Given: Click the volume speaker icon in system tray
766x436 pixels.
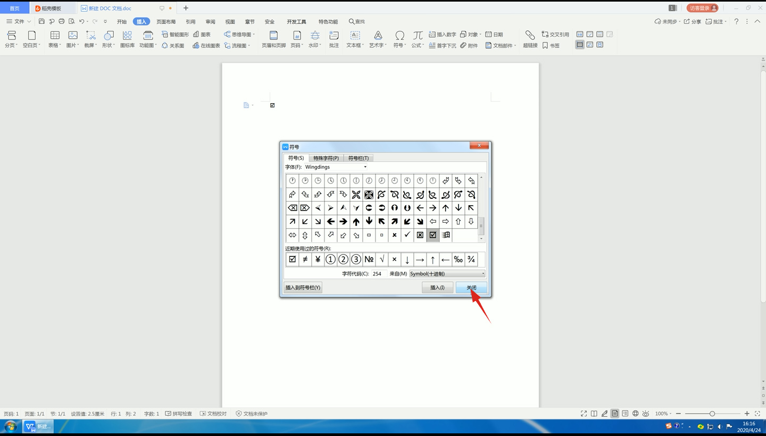Looking at the screenshot, I should click(720, 426).
